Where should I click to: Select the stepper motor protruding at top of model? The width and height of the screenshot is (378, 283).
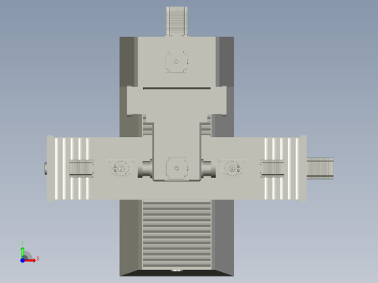(x=177, y=21)
